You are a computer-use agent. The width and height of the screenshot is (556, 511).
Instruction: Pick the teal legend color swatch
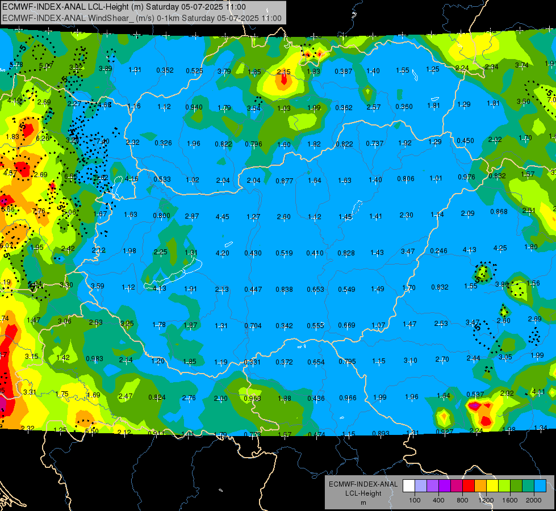coord(528,485)
